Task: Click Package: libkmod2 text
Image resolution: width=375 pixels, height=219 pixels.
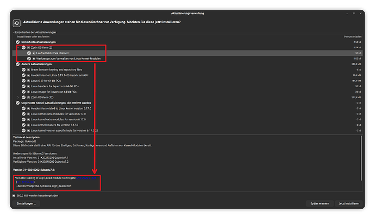Action: [24, 141]
